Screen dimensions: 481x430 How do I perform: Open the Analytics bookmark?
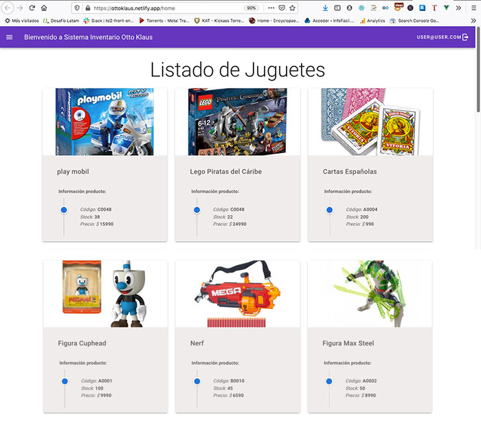pyautogui.click(x=372, y=21)
